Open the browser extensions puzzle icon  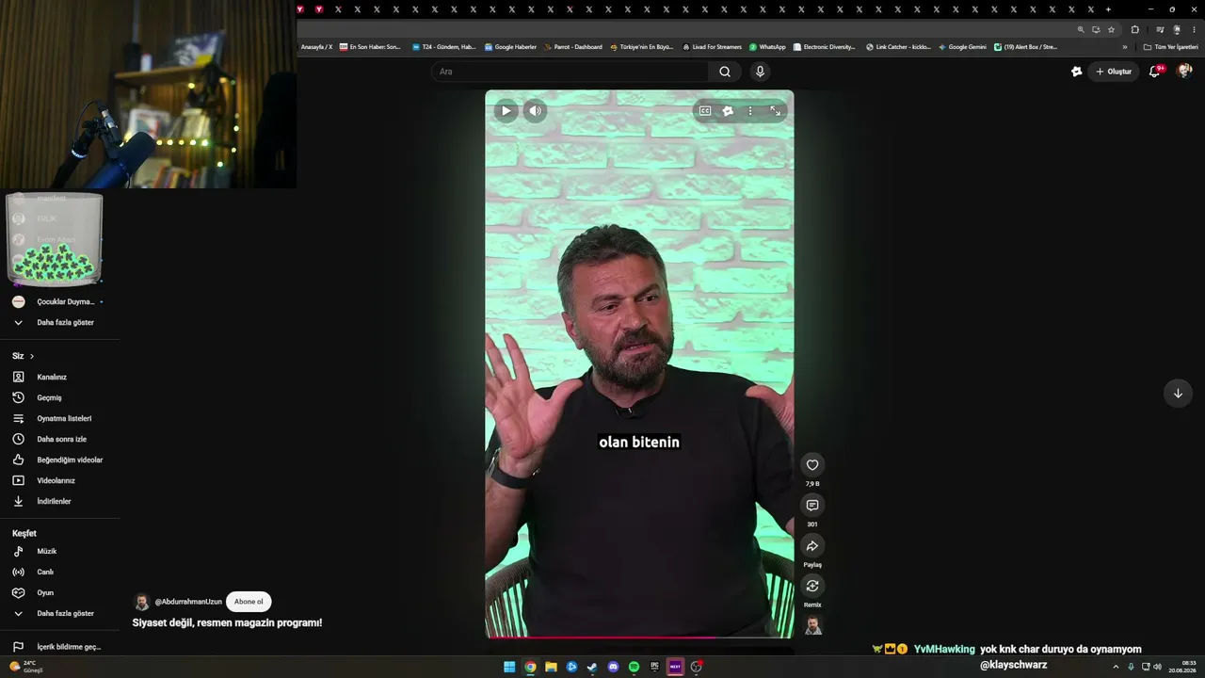tap(1134, 29)
